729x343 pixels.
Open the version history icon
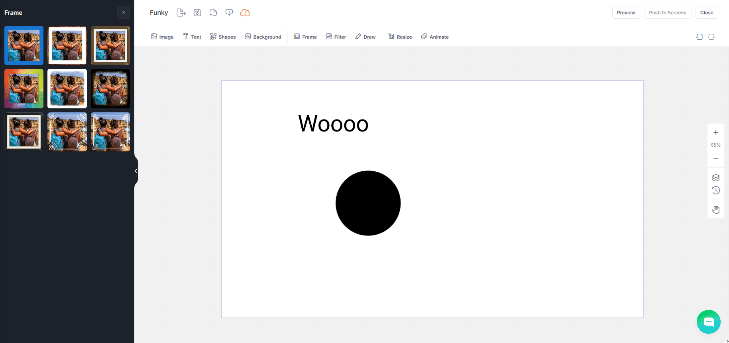pyautogui.click(x=716, y=190)
